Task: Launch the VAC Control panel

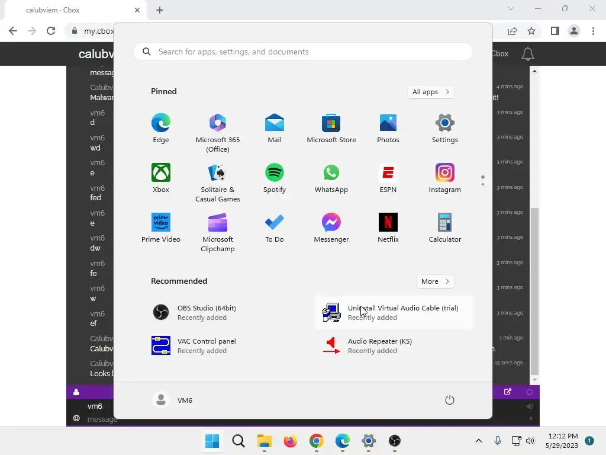Action: tap(224, 345)
